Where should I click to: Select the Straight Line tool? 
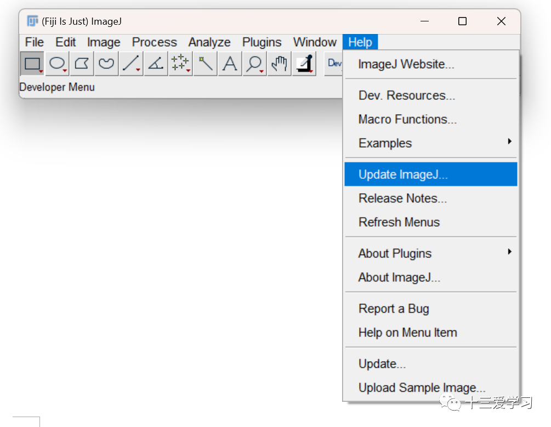pyautogui.click(x=130, y=64)
